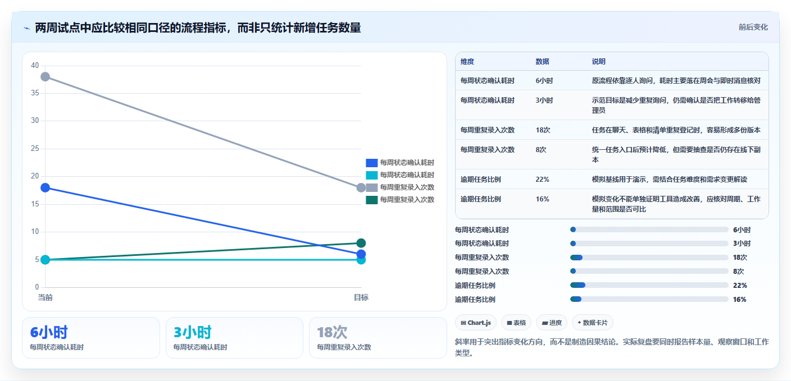Click the description starting 模拟变化不能单独证明
Viewport: 791px width, 381px height.
(x=676, y=204)
